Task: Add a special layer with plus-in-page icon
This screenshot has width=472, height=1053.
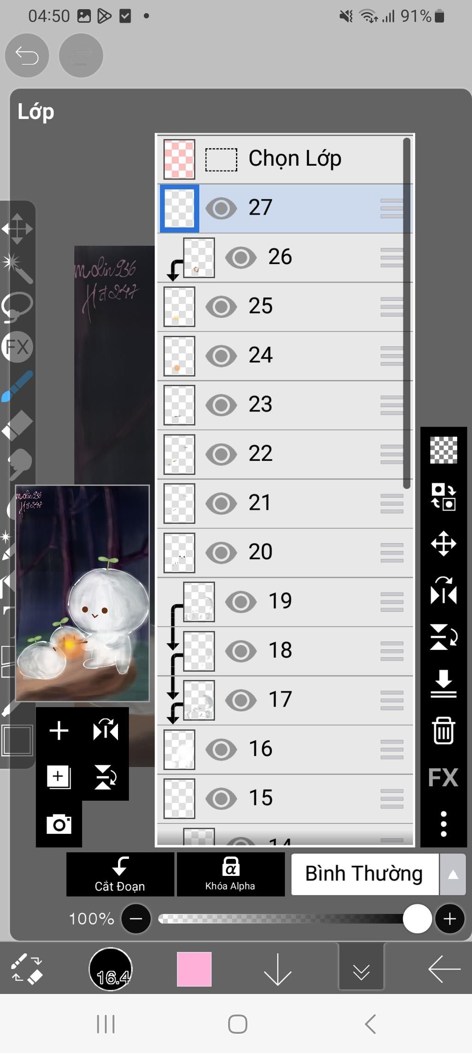Action: pos(59,777)
